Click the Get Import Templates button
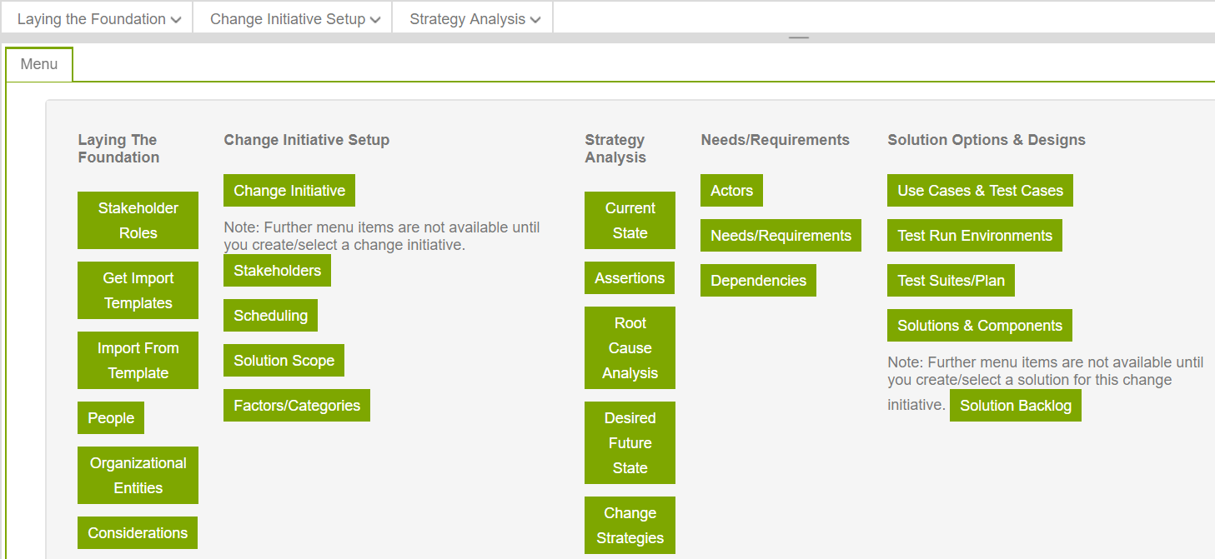 [138, 291]
